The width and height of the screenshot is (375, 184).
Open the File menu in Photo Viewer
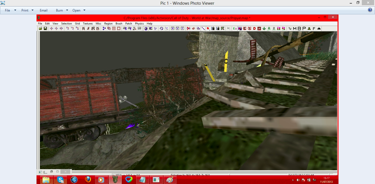coord(7,10)
